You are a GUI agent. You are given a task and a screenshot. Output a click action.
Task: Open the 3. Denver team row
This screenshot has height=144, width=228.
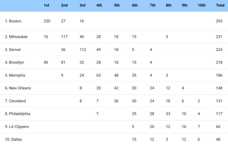(13, 50)
